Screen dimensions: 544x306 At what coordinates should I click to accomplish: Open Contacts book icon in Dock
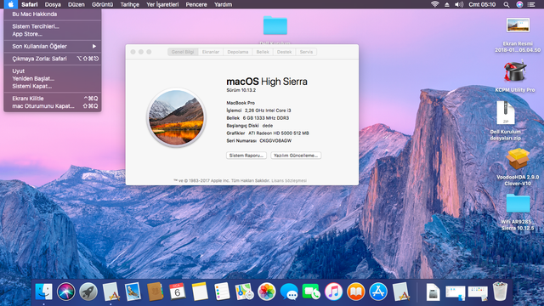coord(155,292)
